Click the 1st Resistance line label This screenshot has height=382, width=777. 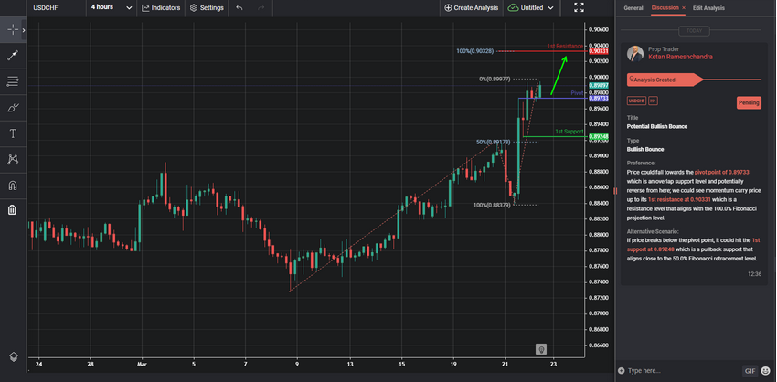point(565,46)
